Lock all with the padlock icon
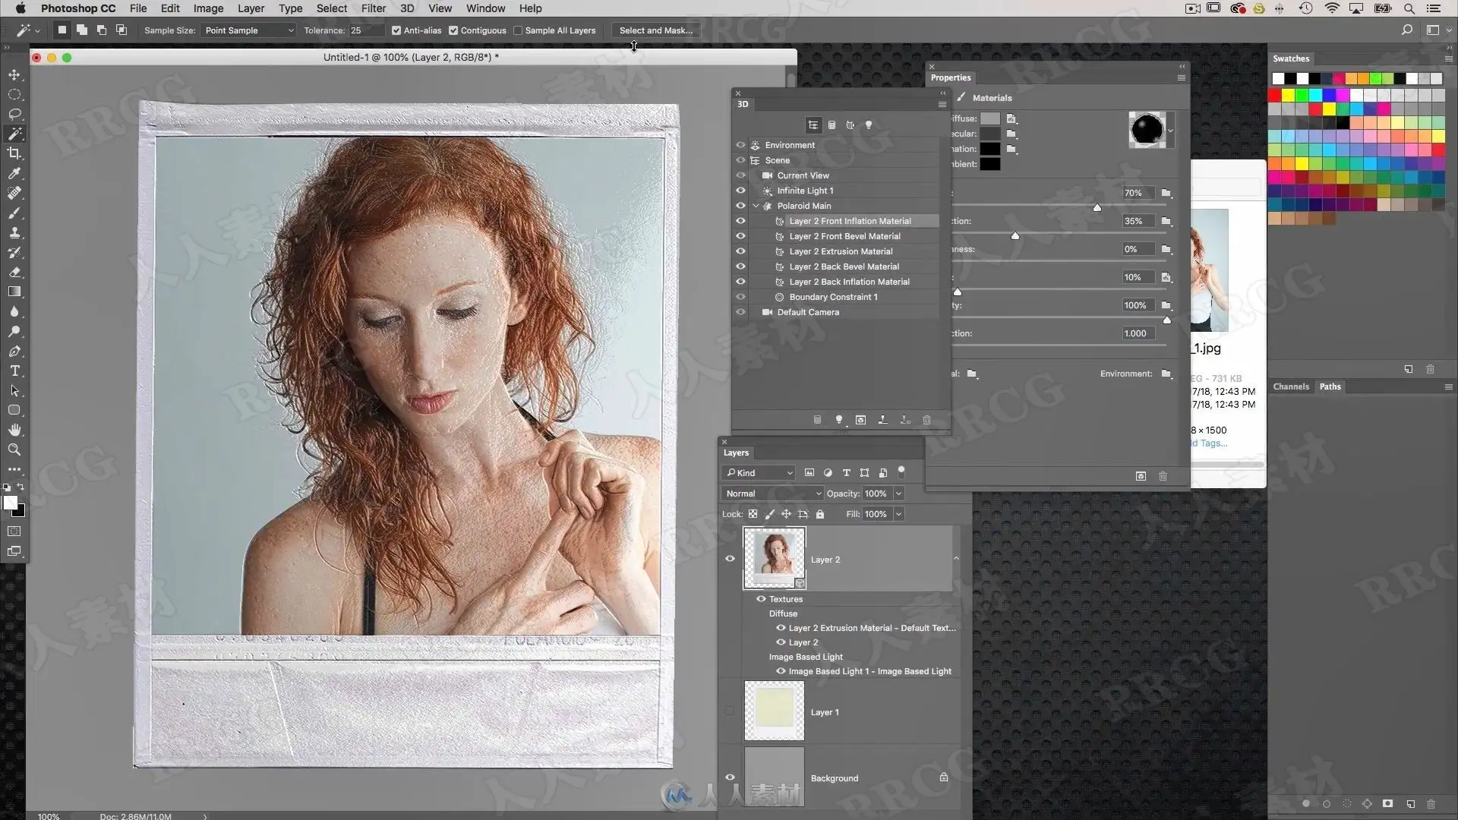 click(820, 514)
